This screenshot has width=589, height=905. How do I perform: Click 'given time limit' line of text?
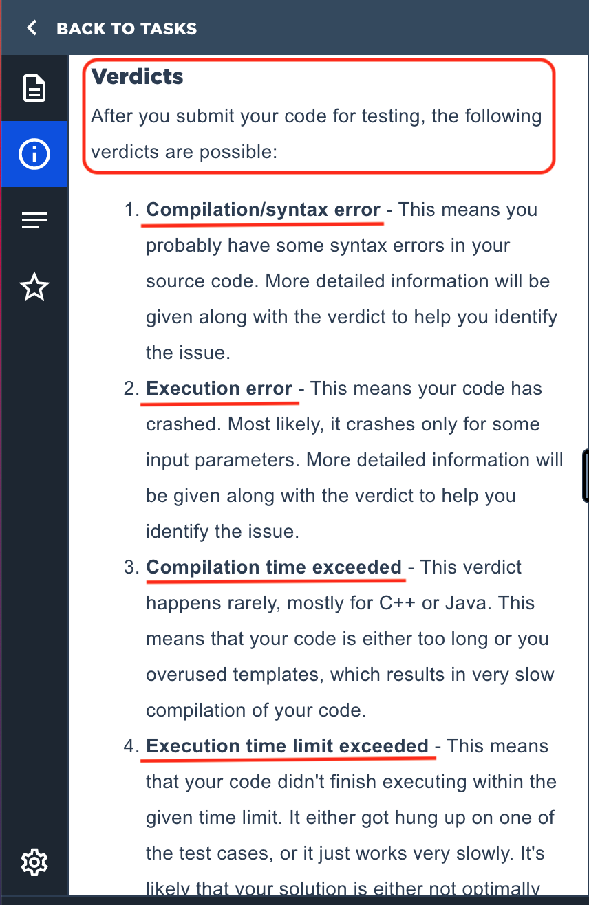tap(350, 818)
